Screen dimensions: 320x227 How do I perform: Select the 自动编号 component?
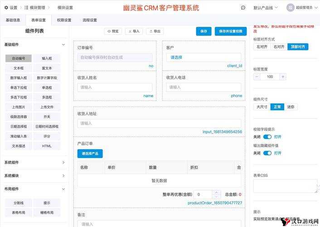[x=19, y=58]
